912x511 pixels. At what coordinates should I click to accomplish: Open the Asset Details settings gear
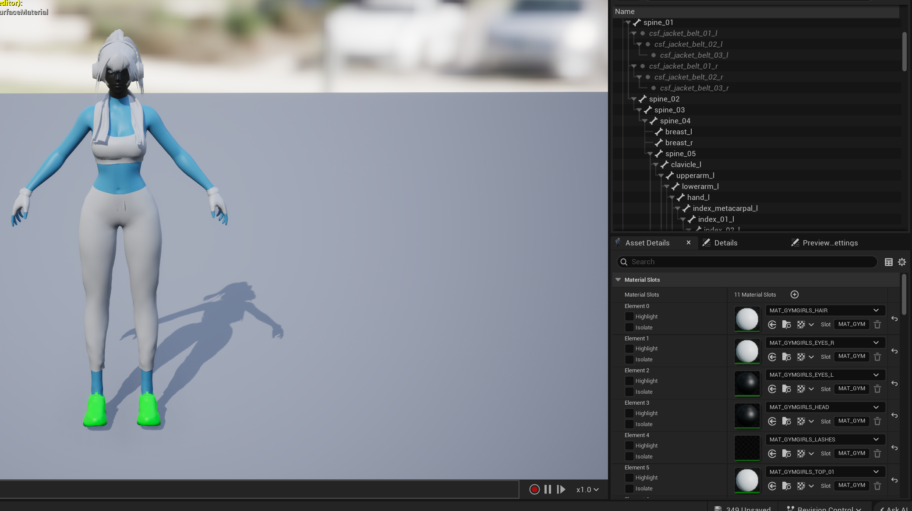point(902,262)
